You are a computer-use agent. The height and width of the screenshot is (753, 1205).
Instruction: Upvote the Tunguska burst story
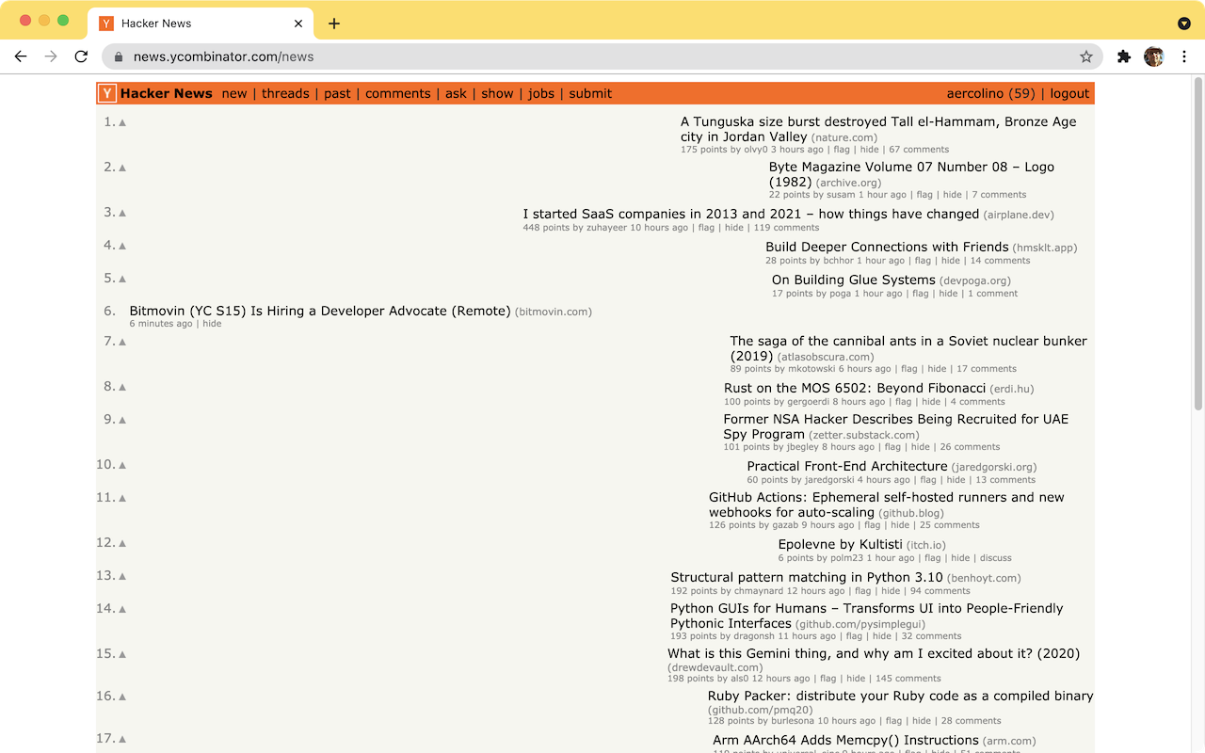[122, 122]
